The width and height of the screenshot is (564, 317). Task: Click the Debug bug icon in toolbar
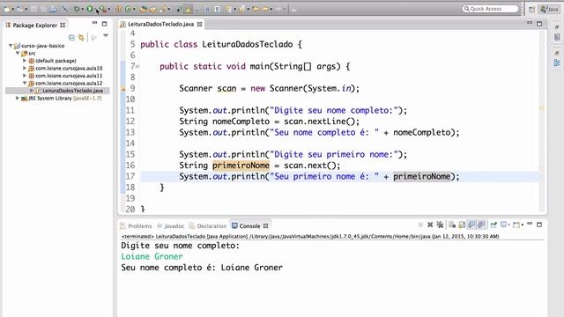tap(77, 9)
